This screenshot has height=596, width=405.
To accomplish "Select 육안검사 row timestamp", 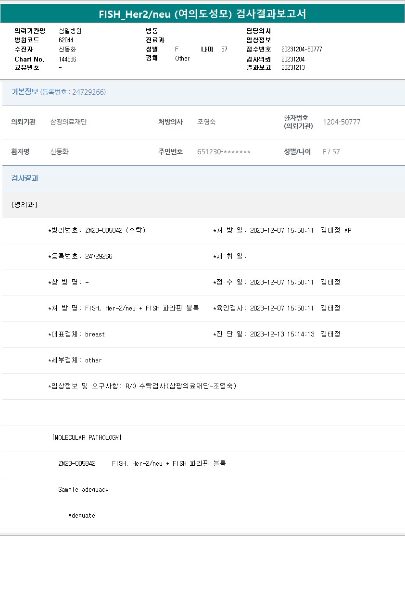I will click(282, 308).
